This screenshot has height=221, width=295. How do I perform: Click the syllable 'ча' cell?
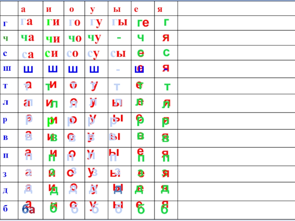coord(27,38)
